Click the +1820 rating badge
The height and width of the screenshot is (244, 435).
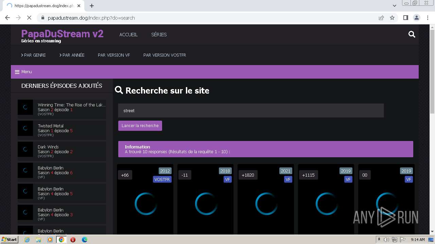[x=248, y=175]
